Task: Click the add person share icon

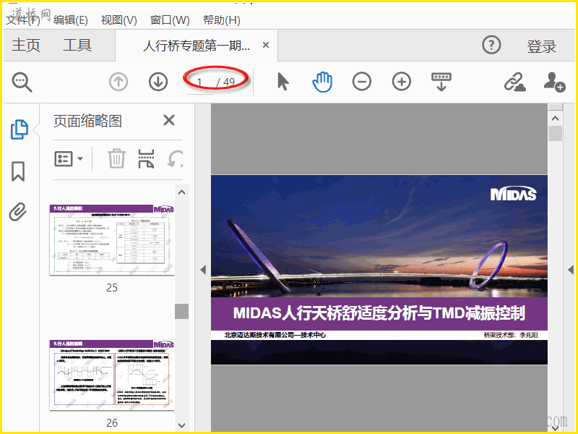Action: pyautogui.click(x=554, y=82)
